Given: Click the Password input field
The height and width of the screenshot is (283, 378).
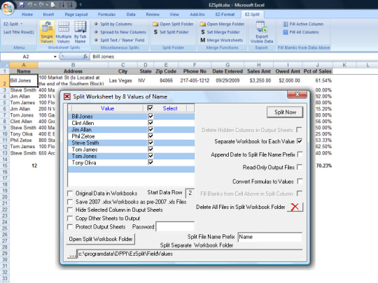Looking at the screenshot, I should 175,226.
